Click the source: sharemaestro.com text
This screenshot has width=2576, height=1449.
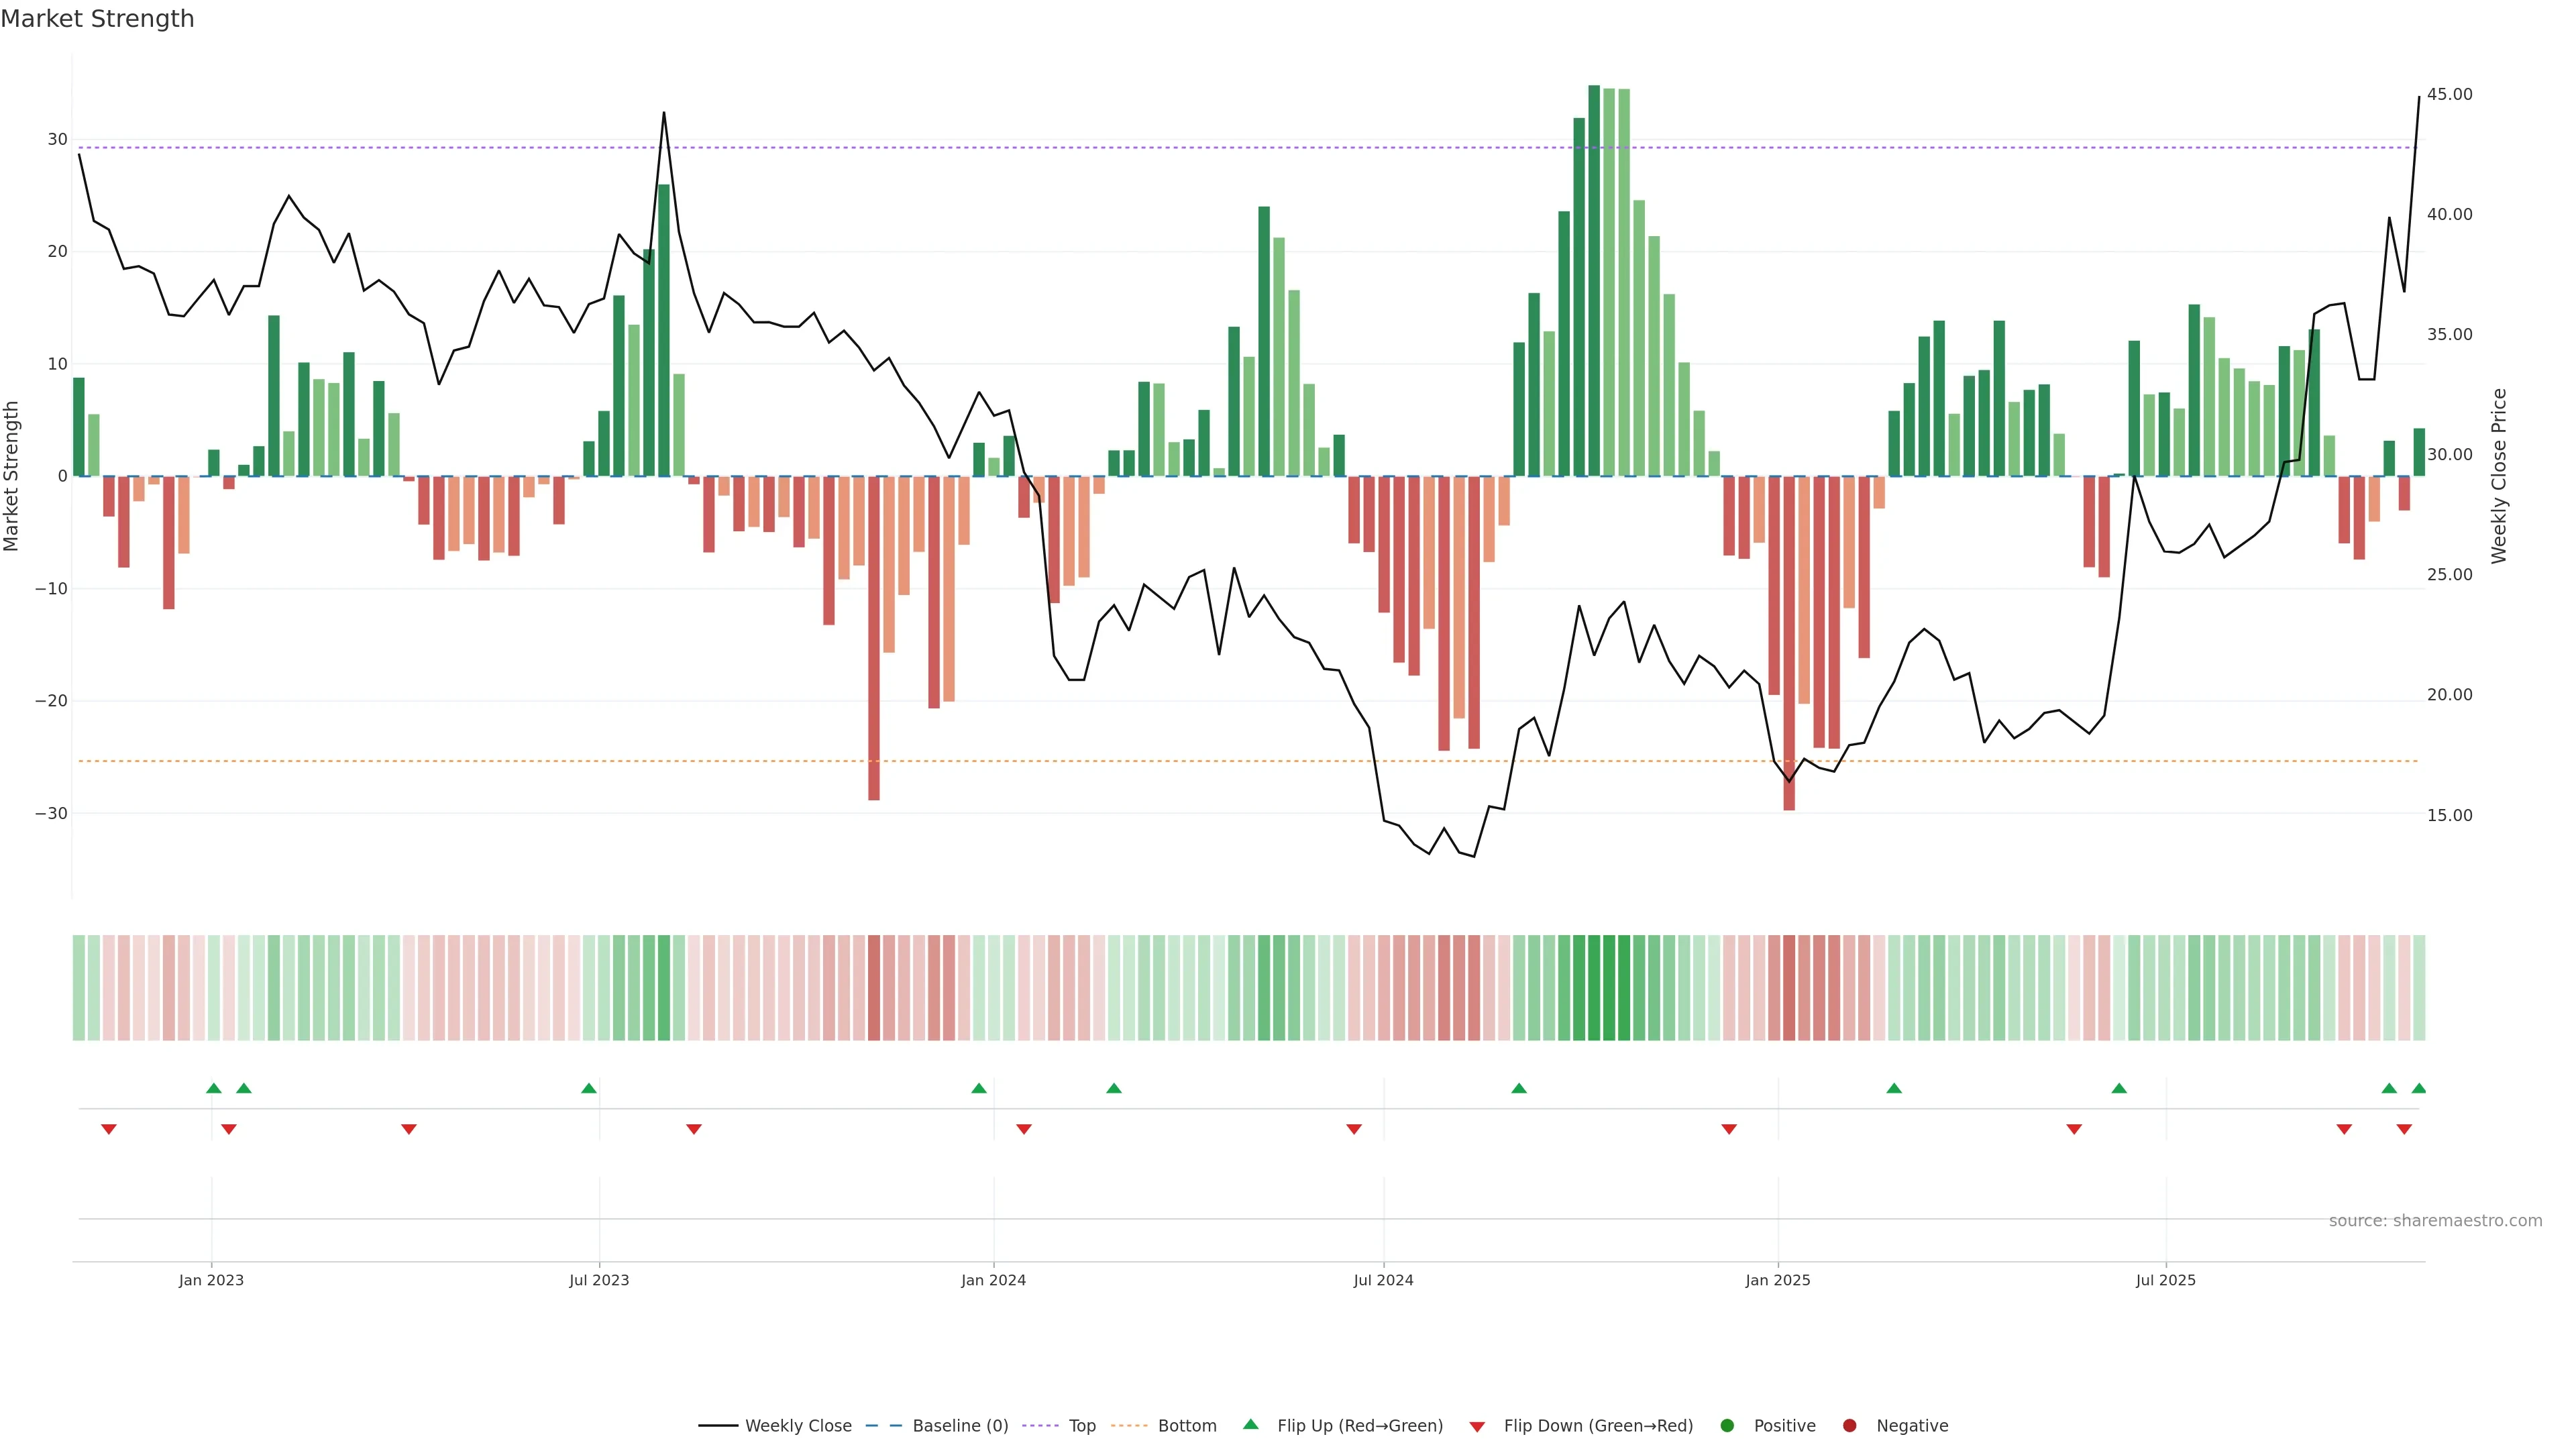pyautogui.click(x=2435, y=1220)
